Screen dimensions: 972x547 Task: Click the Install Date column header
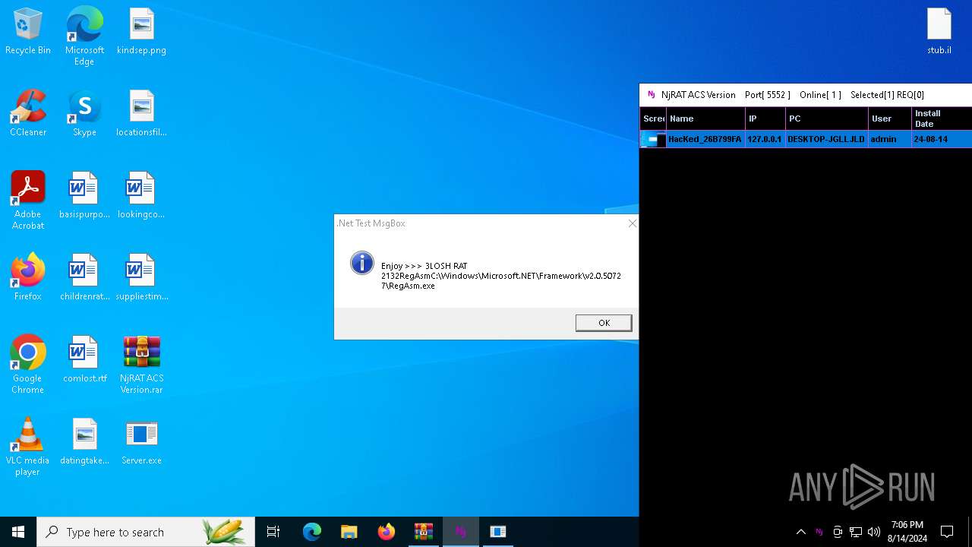click(x=942, y=119)
